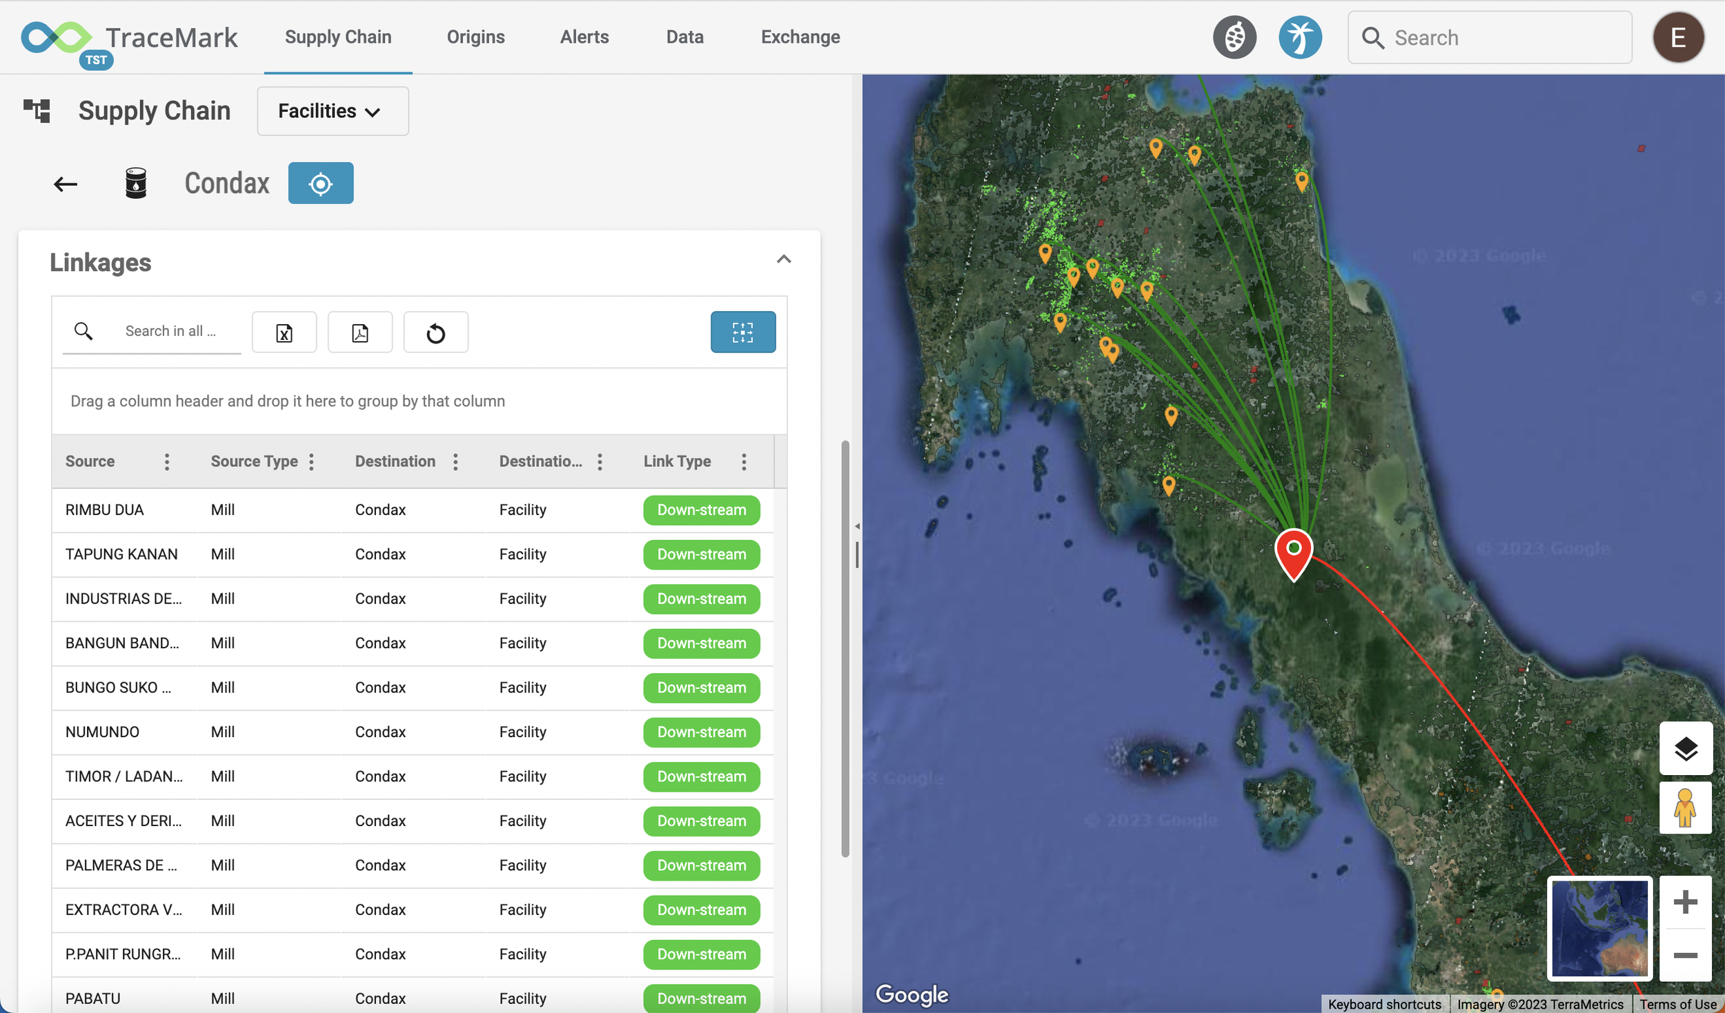Click the left panel vertical scrollbar
1725x1013 pixels.
[x=845, y=648]
